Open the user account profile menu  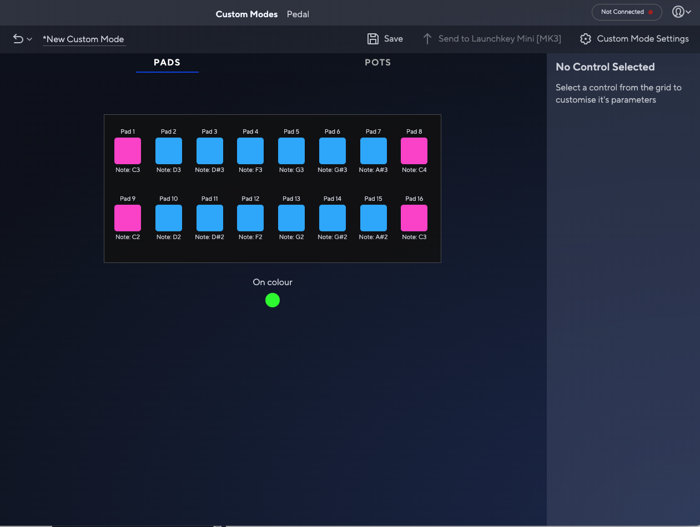pyautogui.click(x=681, y=12)
